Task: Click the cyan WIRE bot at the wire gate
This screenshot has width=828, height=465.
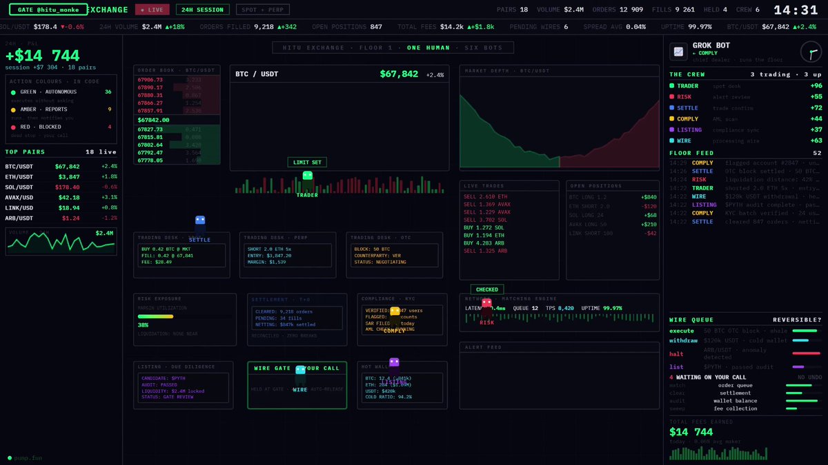Action: tap(300, 375)
